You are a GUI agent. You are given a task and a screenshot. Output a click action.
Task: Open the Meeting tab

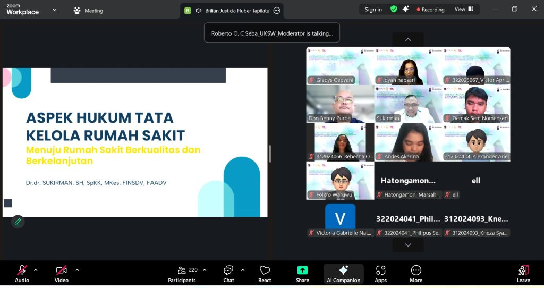89,11
